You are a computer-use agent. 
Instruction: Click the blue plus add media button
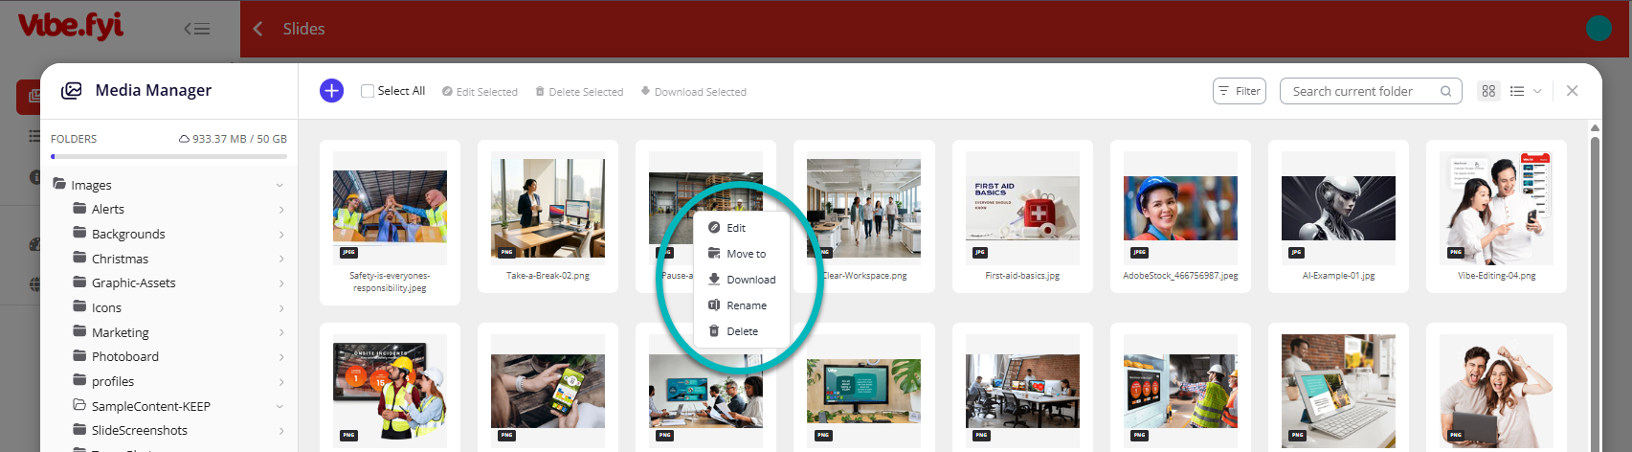331,91
